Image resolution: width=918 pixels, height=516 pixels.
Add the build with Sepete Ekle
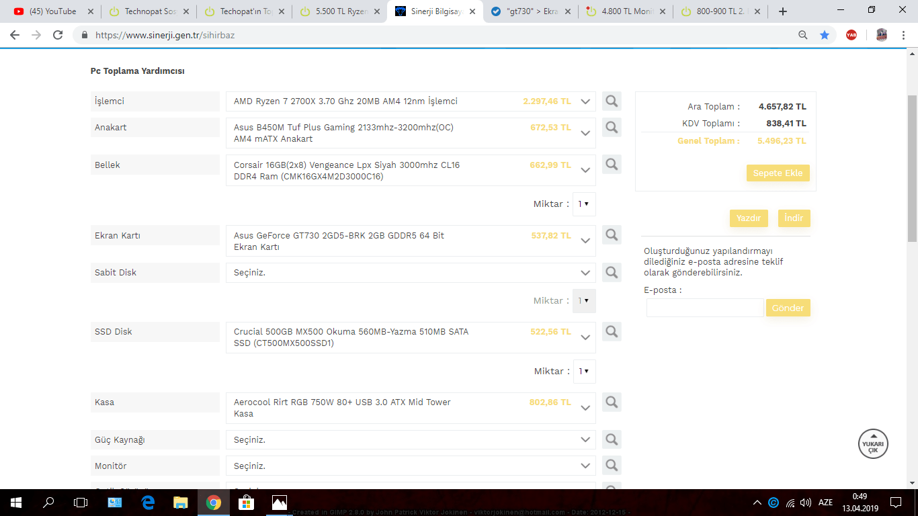click(x=778, y=173)
